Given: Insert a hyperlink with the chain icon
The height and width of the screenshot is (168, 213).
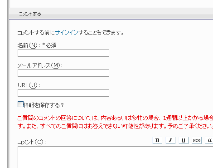Looking at the screenshot, I should (197, 140).
